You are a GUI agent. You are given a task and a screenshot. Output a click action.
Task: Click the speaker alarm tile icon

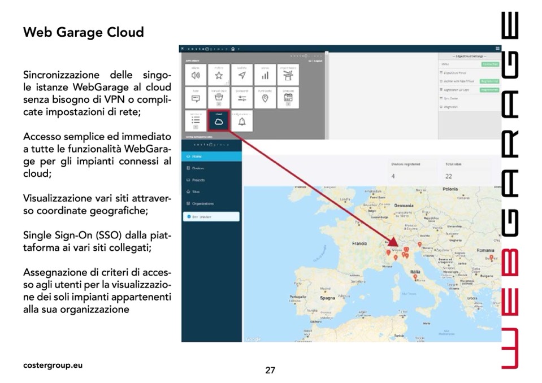click(x=196, y=75)
